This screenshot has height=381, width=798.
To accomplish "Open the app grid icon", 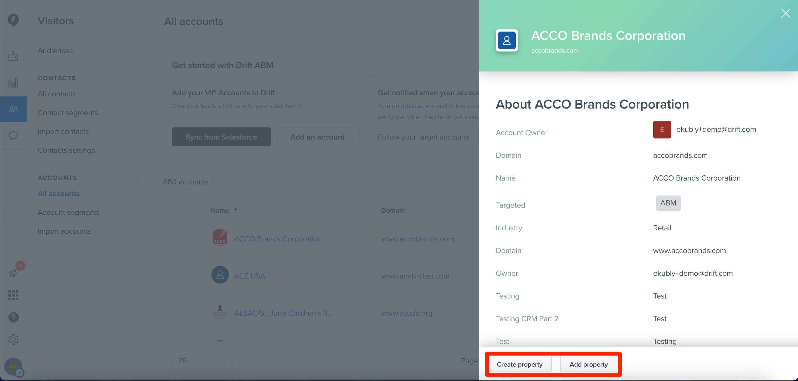I will (13, 295).
